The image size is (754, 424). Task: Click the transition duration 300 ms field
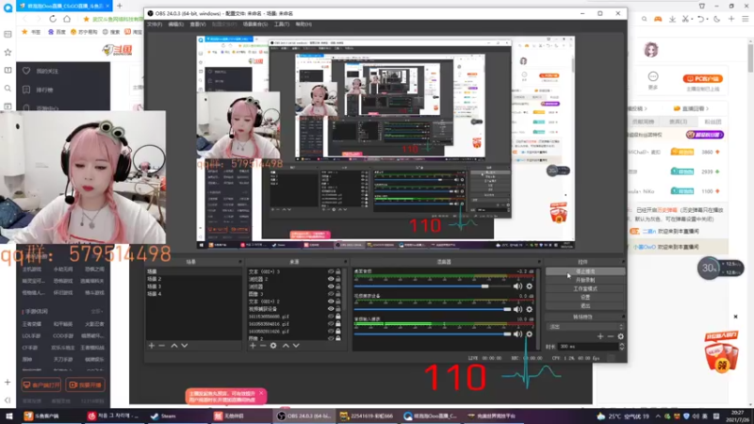587,347
